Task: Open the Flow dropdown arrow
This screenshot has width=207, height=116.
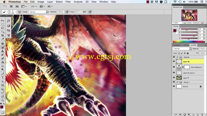Action: (x=81, y=12)
